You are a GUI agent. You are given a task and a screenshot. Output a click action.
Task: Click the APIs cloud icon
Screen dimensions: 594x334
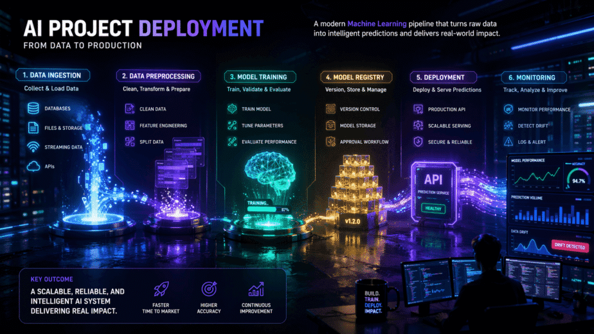pyautogui.click(x=33, y=166)
